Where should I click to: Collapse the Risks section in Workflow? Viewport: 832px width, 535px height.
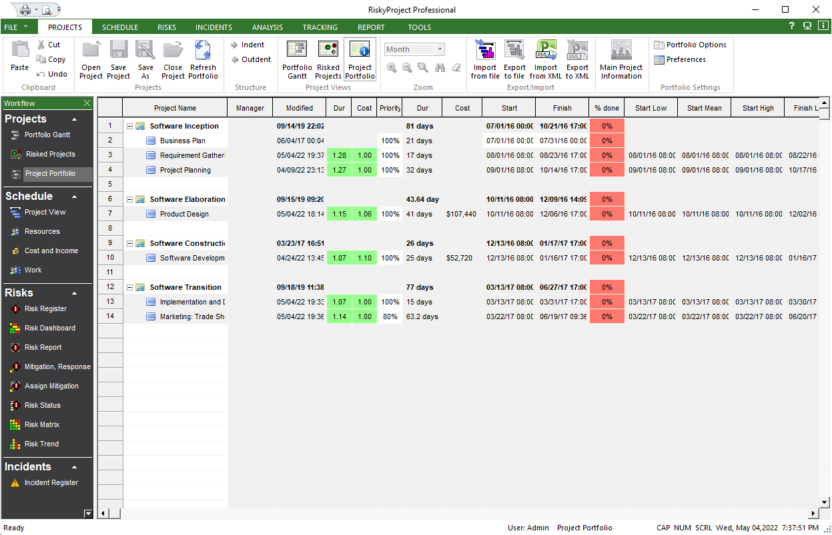(74, 293)
